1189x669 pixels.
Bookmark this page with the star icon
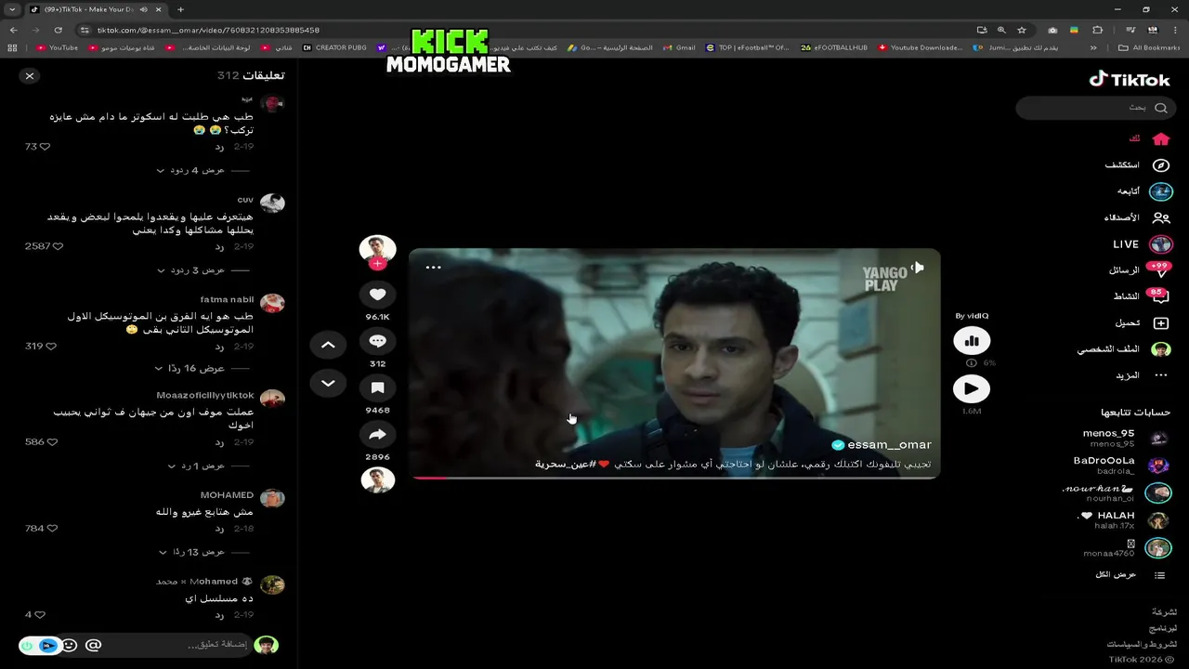pyautogui.click(x=1022, y=30)
